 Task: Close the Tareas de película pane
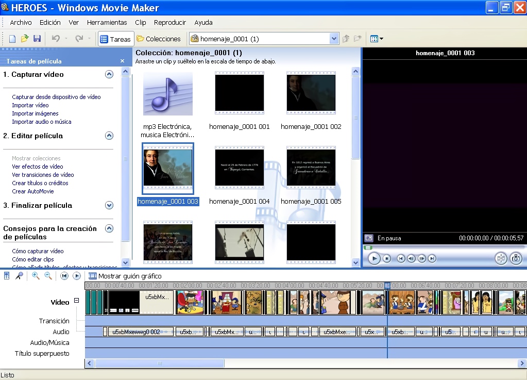[122, 61]
